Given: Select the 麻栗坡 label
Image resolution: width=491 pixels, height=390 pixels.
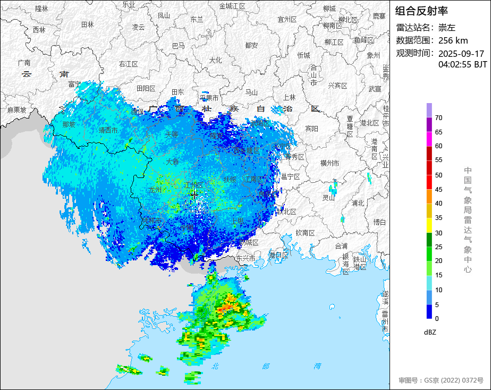Looking at the screenshot, I should [x=17, y=110].
